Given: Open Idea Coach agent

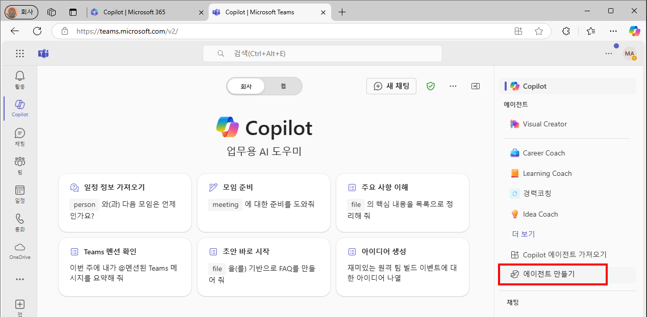Looking at the screenshot, I should (567, 214).
